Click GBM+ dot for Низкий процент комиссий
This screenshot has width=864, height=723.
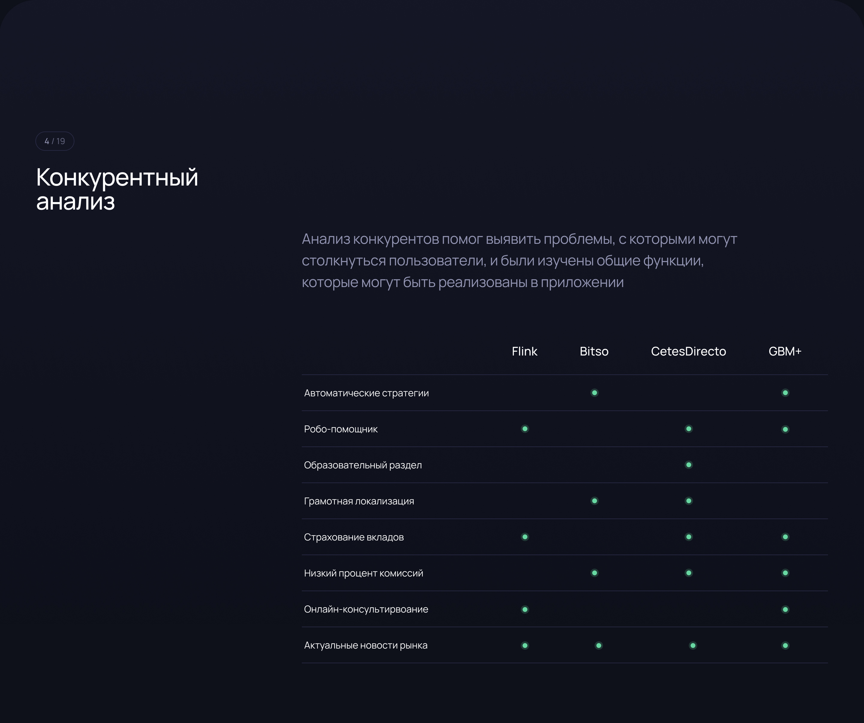point(785,573)
